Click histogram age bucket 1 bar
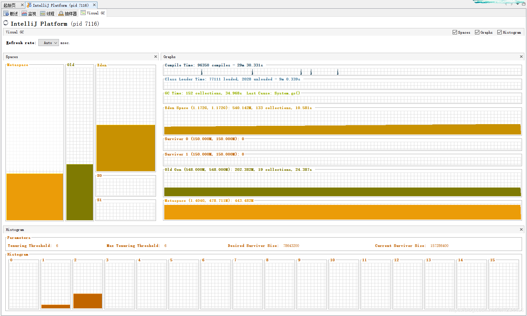 click(56, 306)
